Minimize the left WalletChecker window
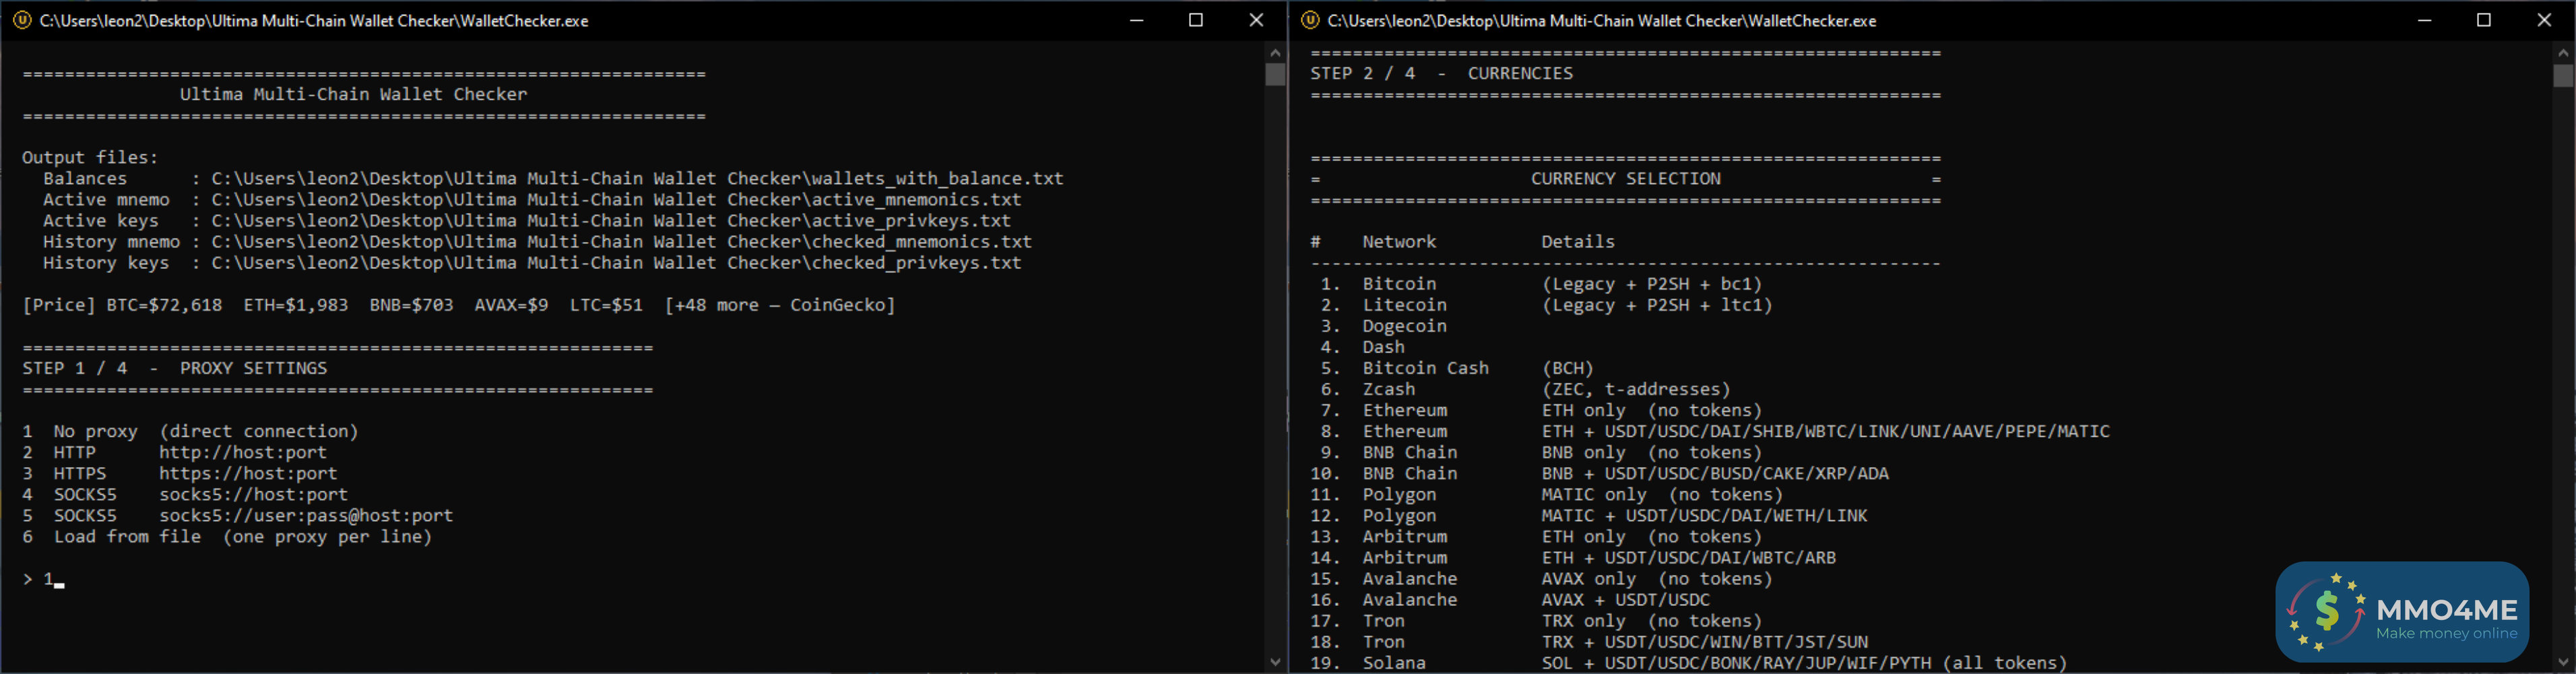Viewport: 2576px width, 674px height. click(x=1136, y=20)
